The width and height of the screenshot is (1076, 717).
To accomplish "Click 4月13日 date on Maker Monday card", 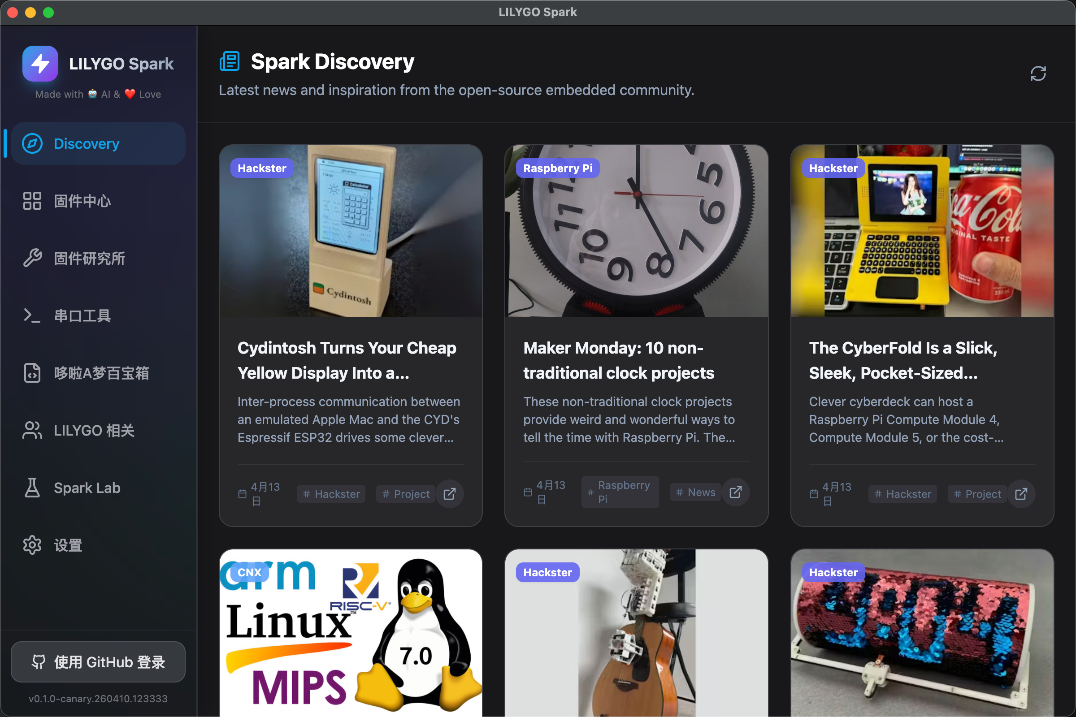I will 551,492.
